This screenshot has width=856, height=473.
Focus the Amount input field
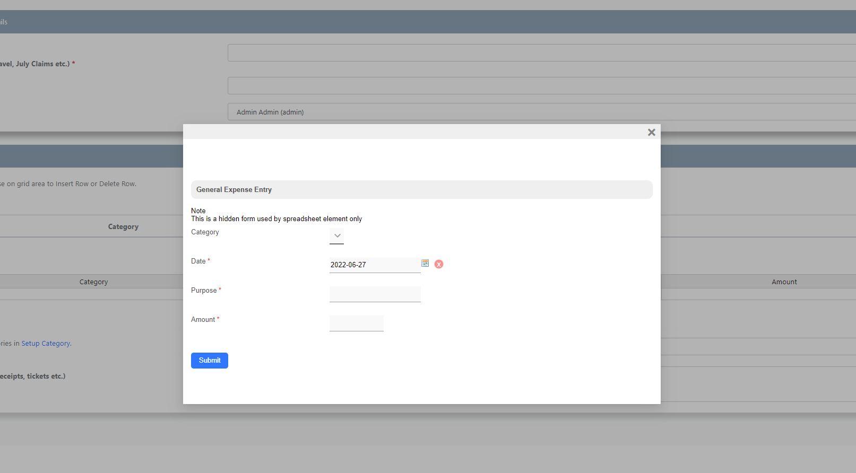[356, 323]
